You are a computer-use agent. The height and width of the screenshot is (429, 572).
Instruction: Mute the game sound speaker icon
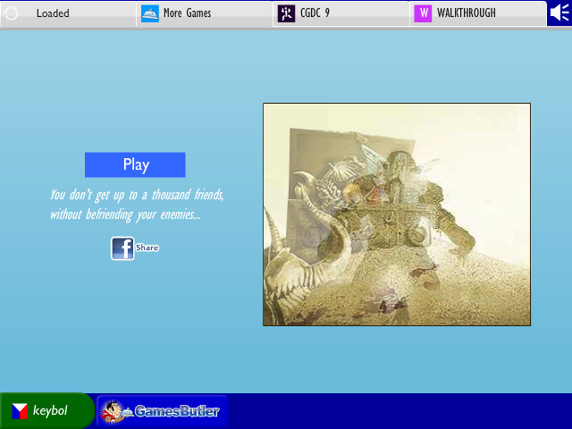559,13
